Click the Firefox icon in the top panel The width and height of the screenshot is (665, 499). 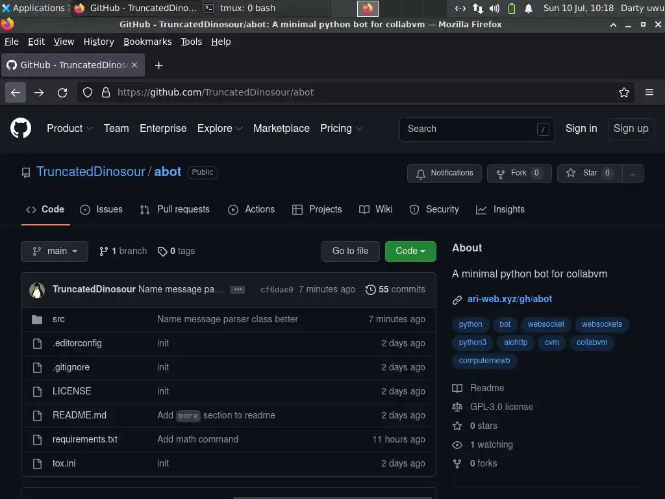click(x=368, y=8)
